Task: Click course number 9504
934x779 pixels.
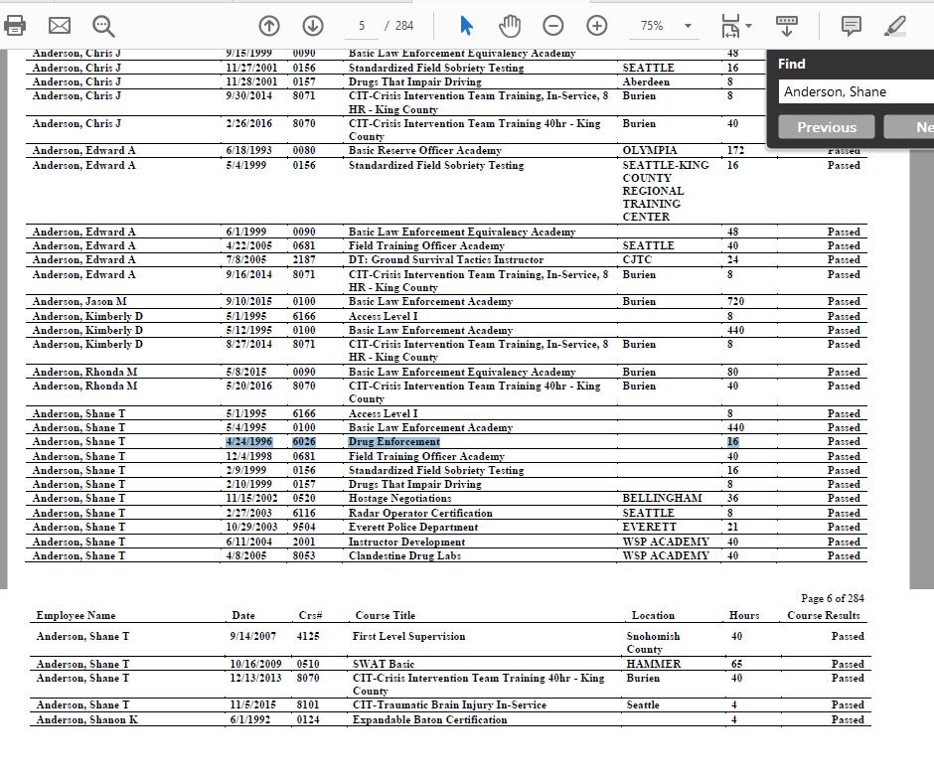Action: pyautogui.click(x=304, y=527)
